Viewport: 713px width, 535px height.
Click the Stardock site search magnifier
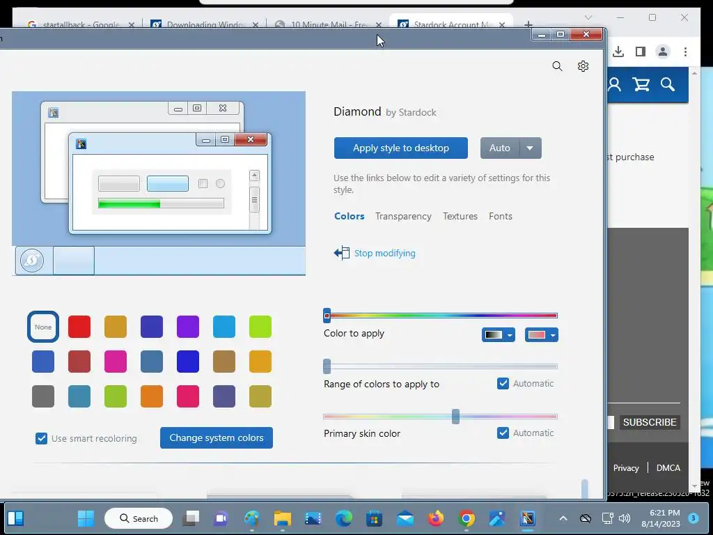tap(668, 84)
